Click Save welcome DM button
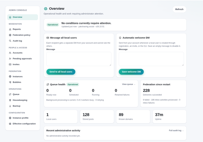This screenshot has height=142, width=203. [x=131, y=72]
